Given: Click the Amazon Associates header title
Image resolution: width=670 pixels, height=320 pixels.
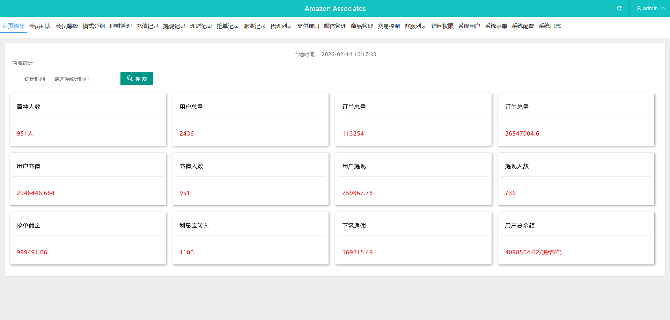Looking at the screenshot, I should pos(335,8).
